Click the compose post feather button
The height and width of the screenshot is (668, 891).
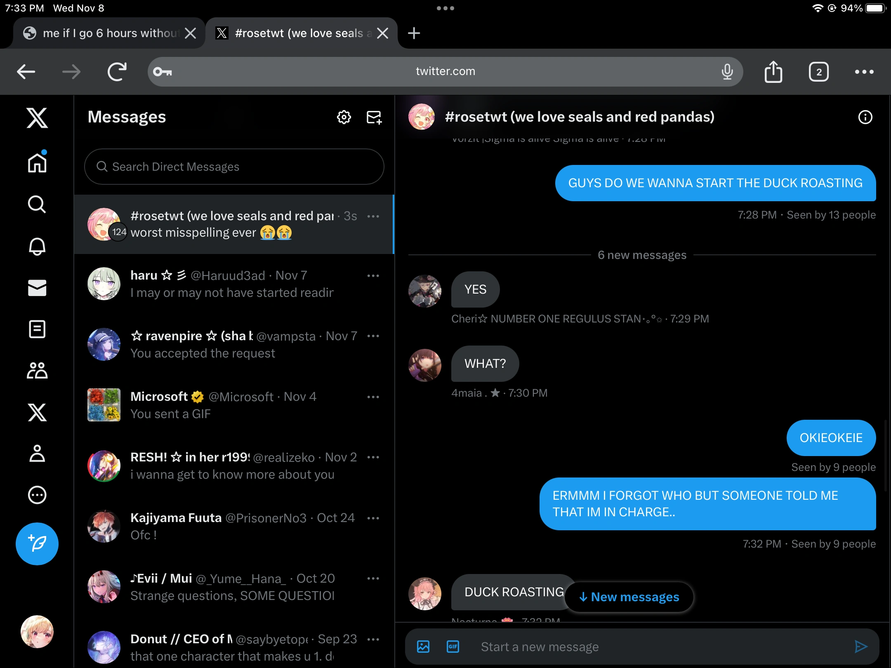tap(37, 543)
